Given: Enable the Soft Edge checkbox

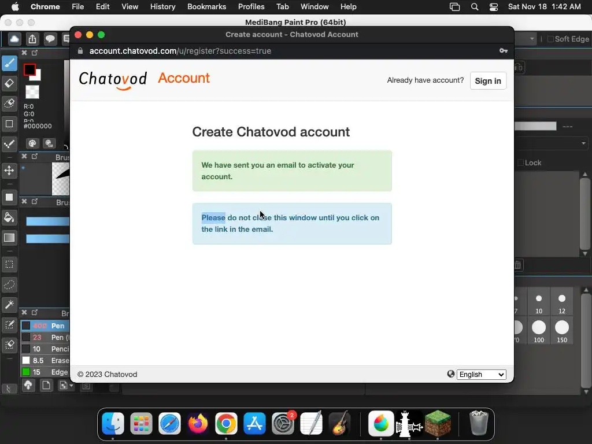Looking at the screenshot, I should click(x=550, y=39).
